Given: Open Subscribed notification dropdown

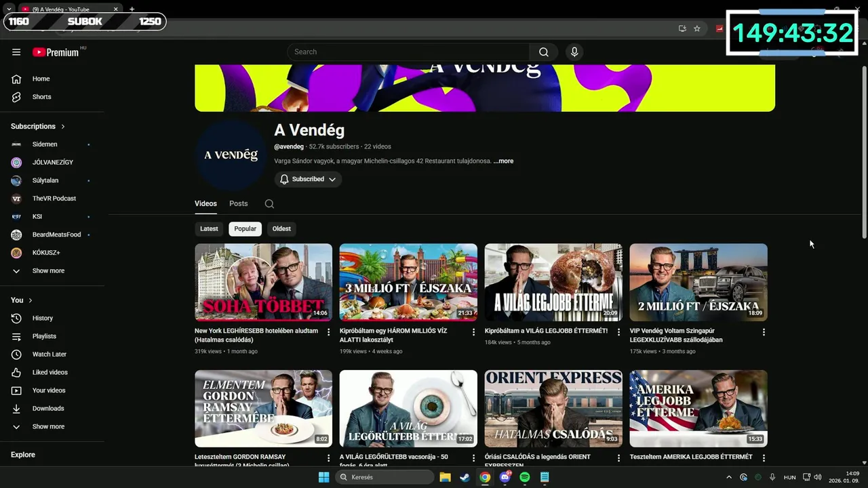Looking at the screenshot, I should point(308,180).
